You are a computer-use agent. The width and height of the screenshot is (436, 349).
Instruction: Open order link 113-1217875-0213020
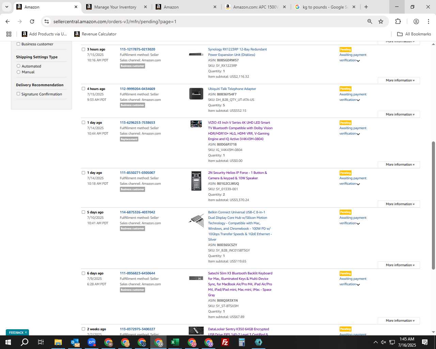coord(137,49)
